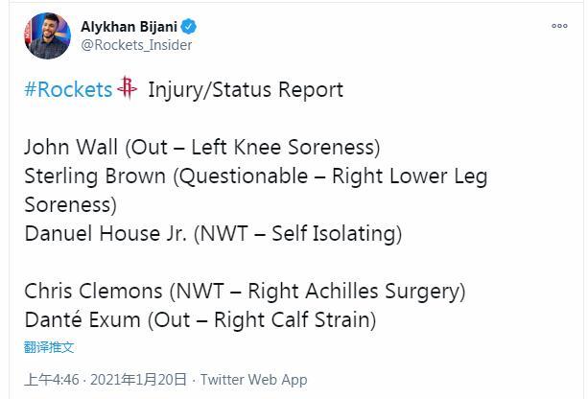Click the red Rockets logo emoji

128,88
